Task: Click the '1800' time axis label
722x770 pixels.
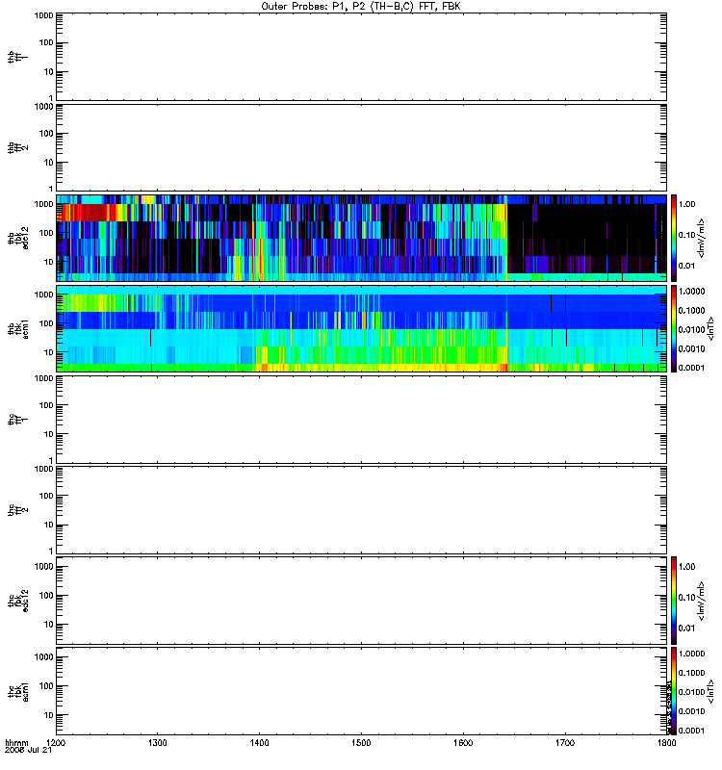Action: pos(666,742)
